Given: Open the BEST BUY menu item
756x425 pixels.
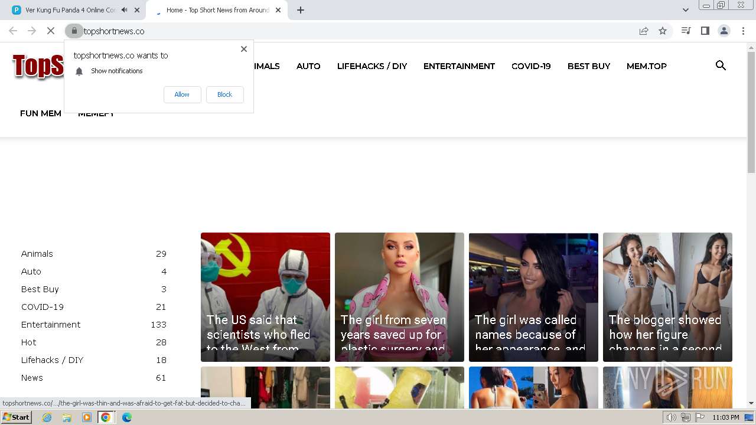Looking at the screenshot, I should click(x=589, y=66).
